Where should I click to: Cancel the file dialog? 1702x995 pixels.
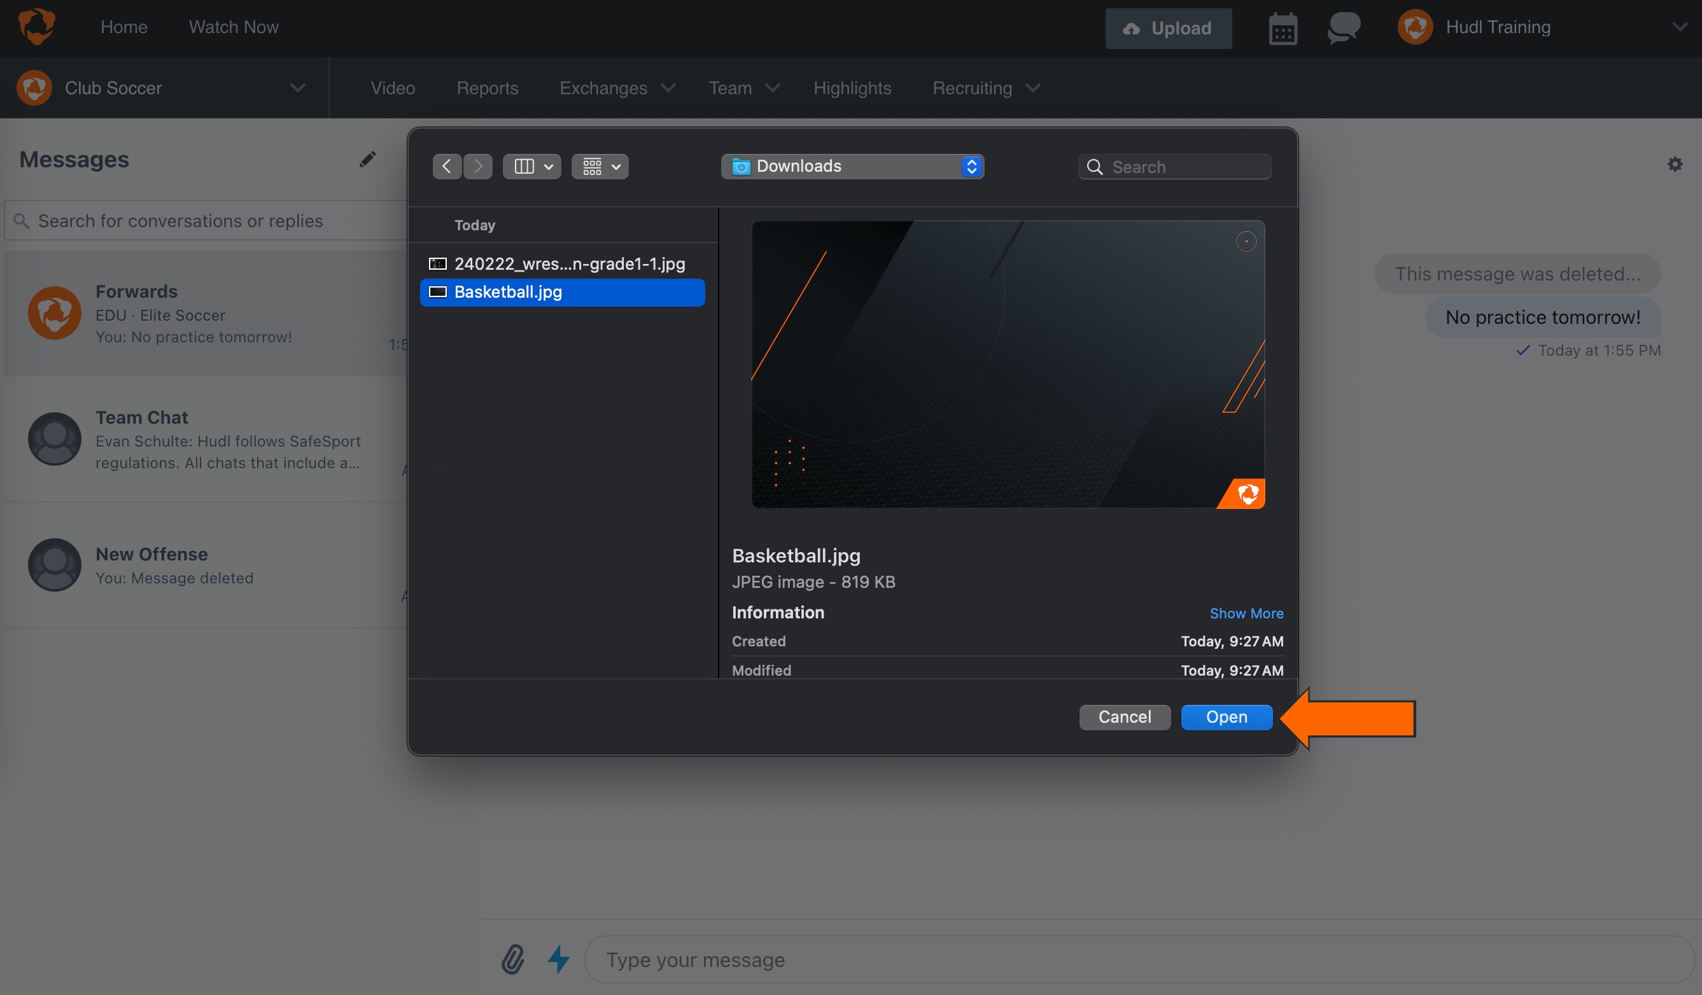1125,717
